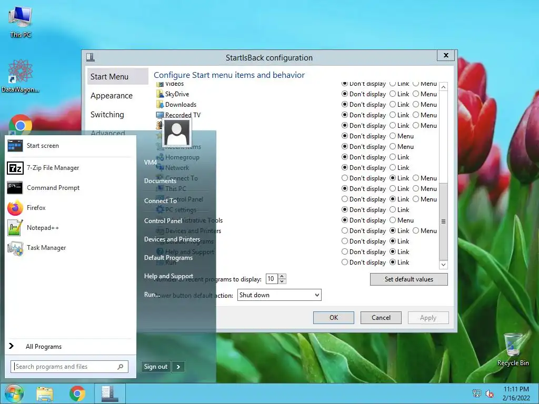Select Don't display in Control Panel row

(x=345, y=199)
